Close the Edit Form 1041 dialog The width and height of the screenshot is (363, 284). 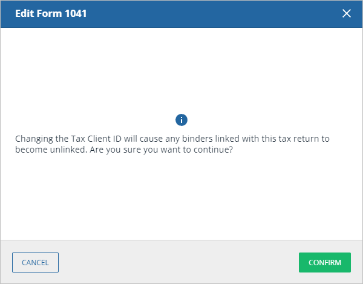pos(347,13)
